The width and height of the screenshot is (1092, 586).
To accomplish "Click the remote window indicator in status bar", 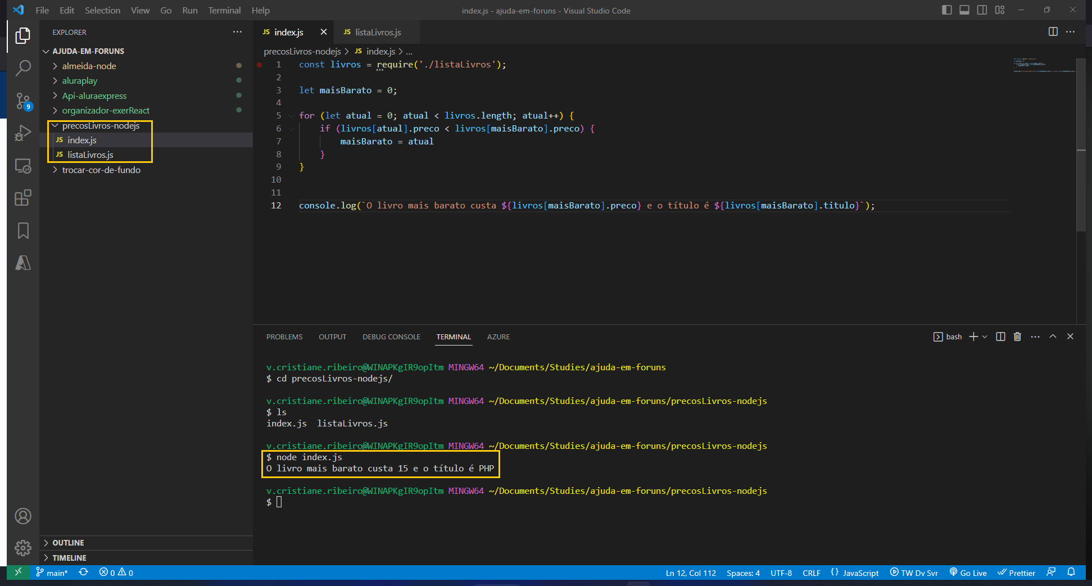I will click(x=18, y=573).
